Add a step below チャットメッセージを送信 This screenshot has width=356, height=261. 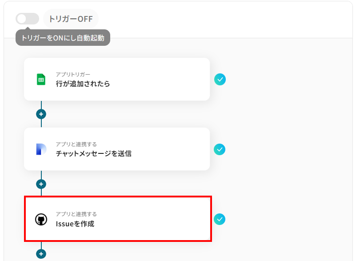coord(41,184)
